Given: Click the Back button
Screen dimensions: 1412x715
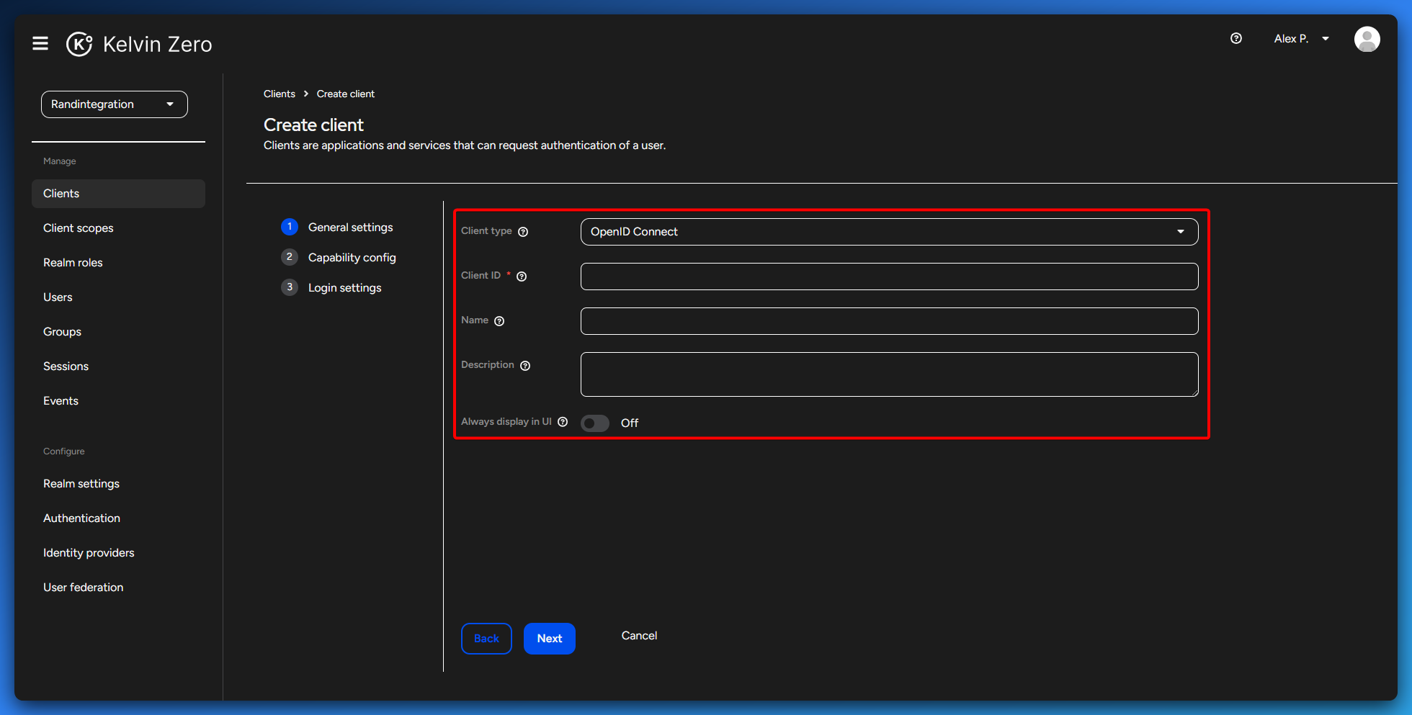Looking at the screenshot, I should point(486,639).
